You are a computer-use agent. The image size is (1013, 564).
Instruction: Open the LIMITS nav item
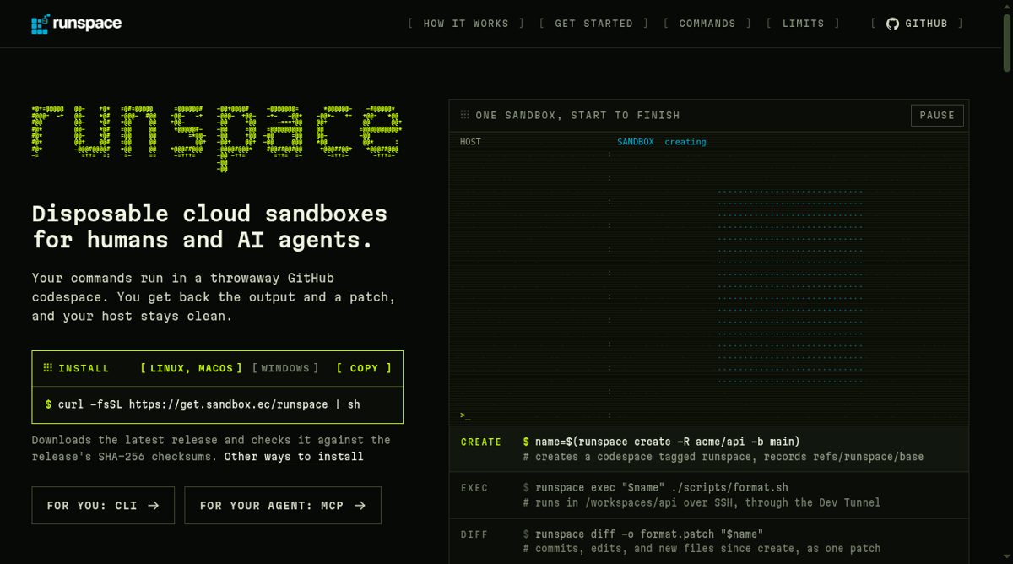(x=803, y=24)
